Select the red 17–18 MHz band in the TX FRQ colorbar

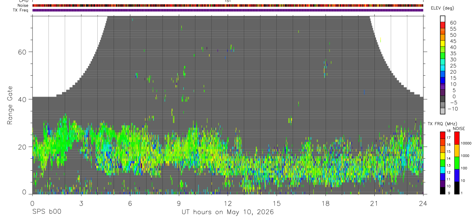443,134
